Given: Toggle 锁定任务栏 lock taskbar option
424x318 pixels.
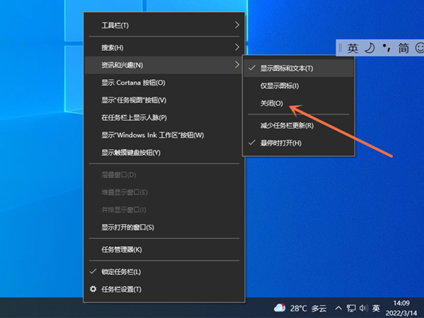Looking at the screenshot, I should 122,271.
